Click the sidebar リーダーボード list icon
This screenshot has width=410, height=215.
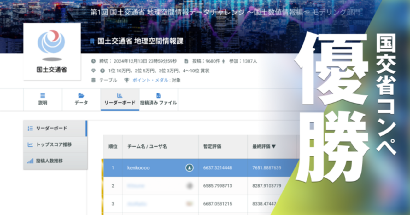coord(30,128)
